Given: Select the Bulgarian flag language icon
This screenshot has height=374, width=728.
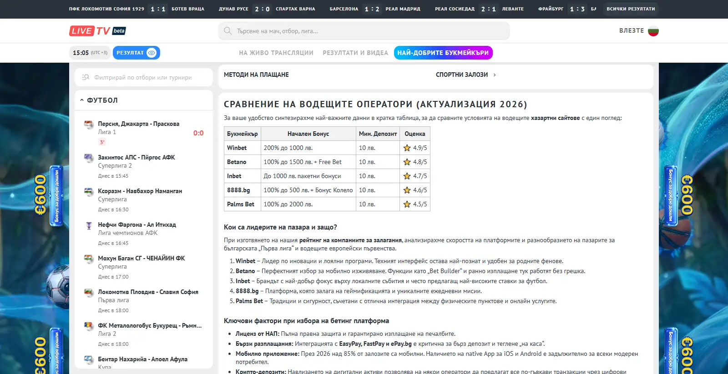Looking at the screenshot, I should (653, 31).
